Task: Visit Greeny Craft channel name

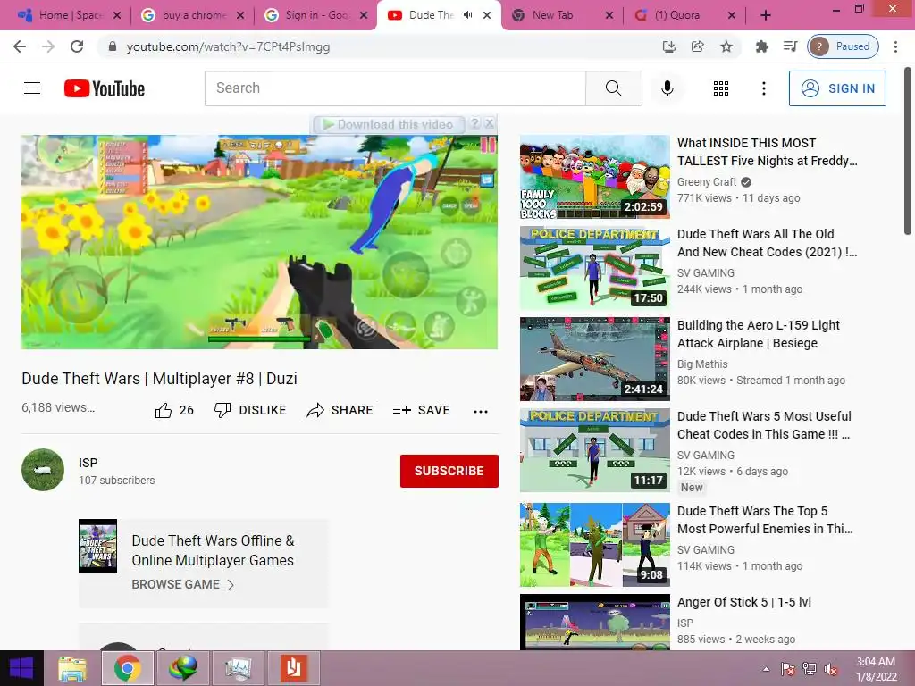Action: (707, 182)
